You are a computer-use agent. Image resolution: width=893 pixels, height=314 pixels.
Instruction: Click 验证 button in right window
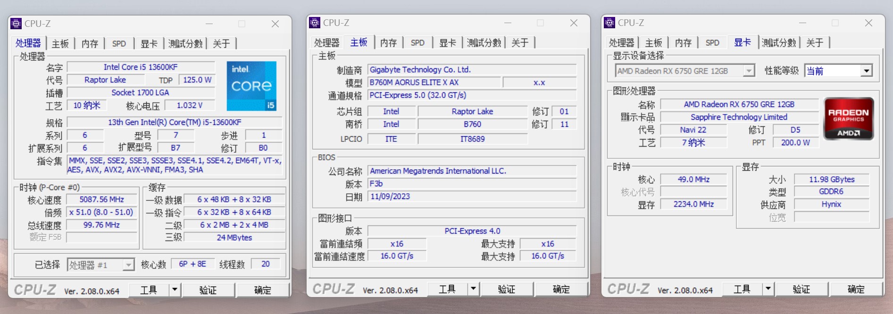(x=801, y=289)
